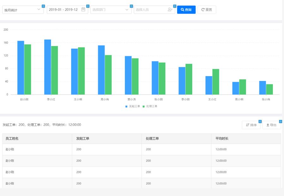
Task: Select the 平均时长 column header
Action: click(222, 139)
